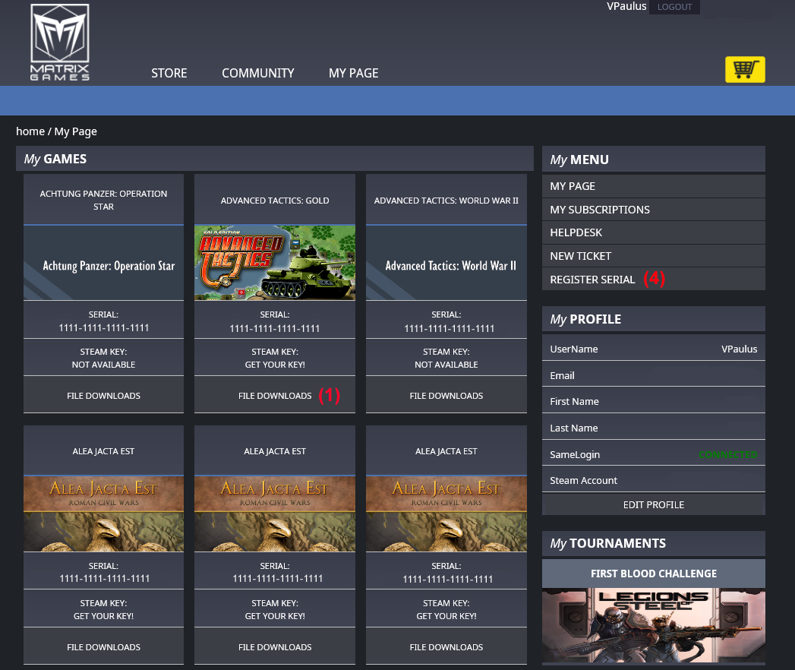The width and height of the screenshot is (795, 670).
Task: Click VPaulus username in the header
Action: coord(626,6)
